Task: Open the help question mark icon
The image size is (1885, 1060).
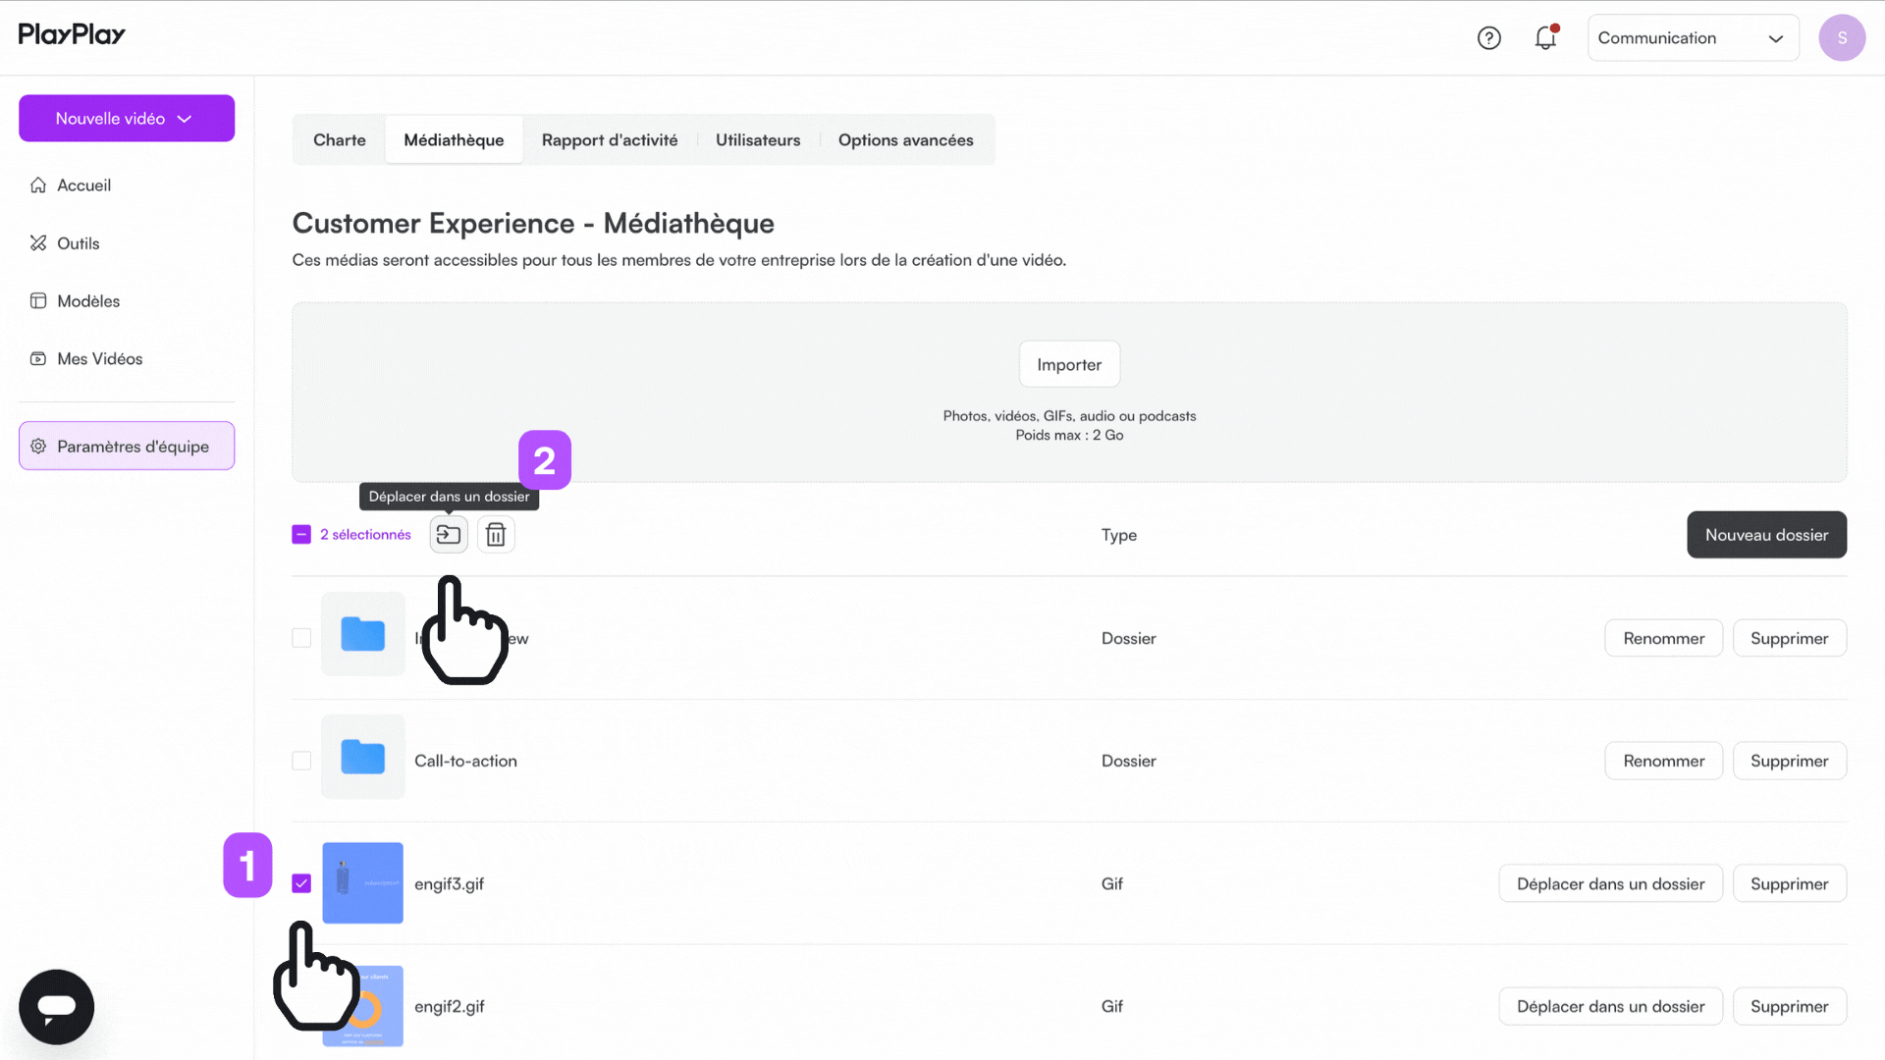Action: [1489, 38]
